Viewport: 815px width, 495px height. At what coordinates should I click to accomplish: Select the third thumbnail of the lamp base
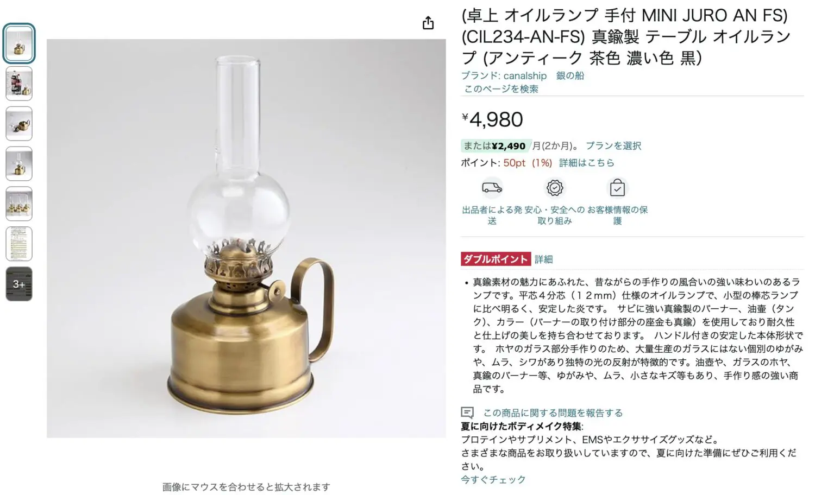pos(19,124)
